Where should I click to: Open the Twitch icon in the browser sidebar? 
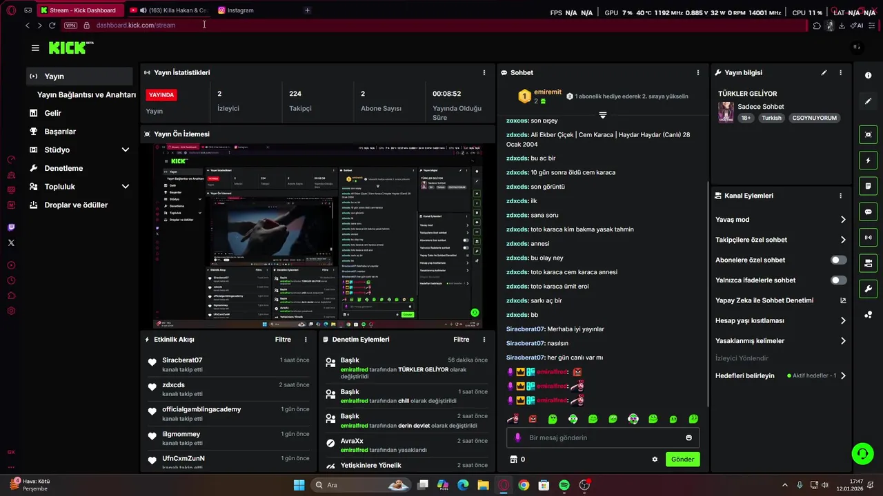(x=11, y=227)
